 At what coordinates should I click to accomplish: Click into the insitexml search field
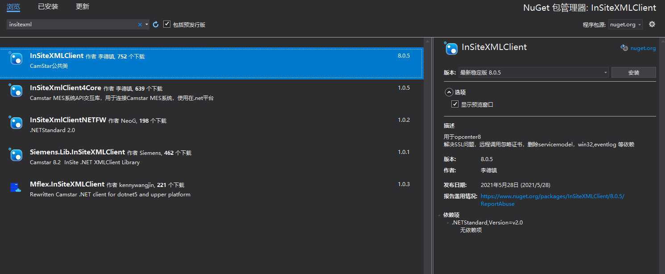coord(71,25)
